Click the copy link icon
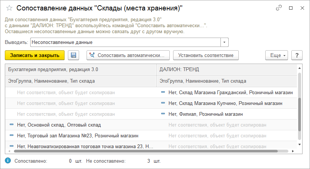This screenshot has width=310, height=169. pos(279,8)
